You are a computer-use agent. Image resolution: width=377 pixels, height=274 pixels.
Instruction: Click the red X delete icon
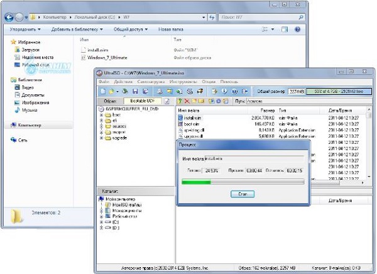coord(187,101)
